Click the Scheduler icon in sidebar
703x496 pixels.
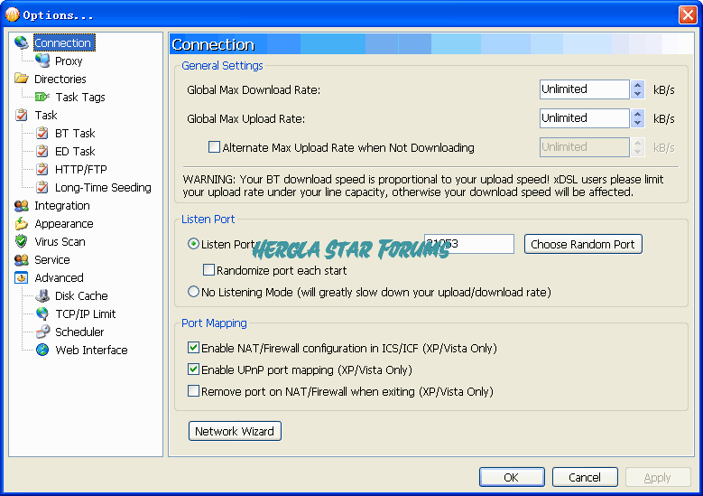pyautogui.click(x=42, y=332)
